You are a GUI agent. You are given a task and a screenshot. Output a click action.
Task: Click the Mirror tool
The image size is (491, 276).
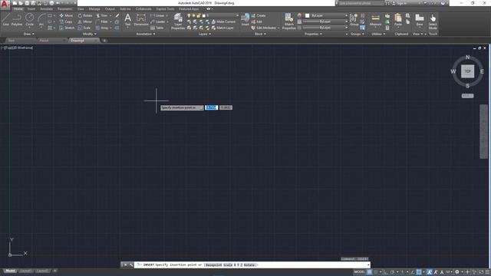point(85,21)
